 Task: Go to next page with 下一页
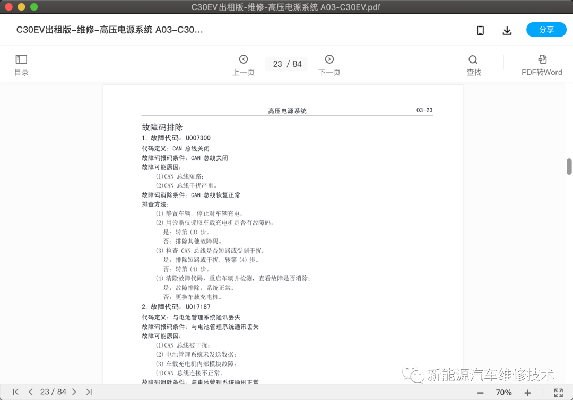coord(329,65)
